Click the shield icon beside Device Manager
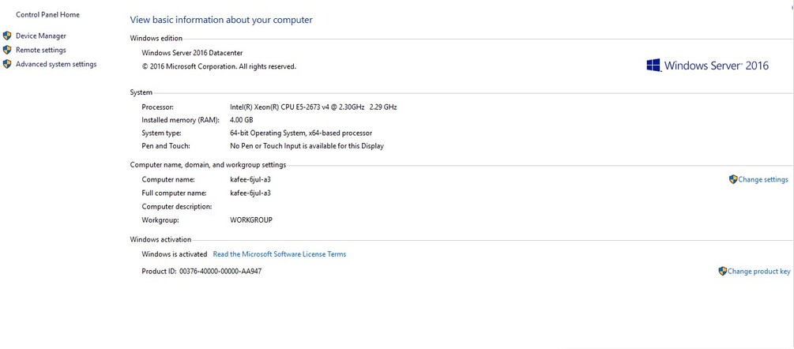The width and height of the screenshot is (794, 349). 7,36
